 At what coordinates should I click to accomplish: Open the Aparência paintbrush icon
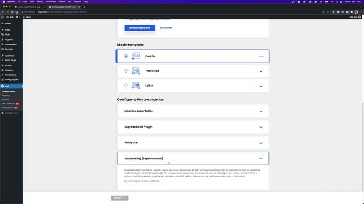2,56
